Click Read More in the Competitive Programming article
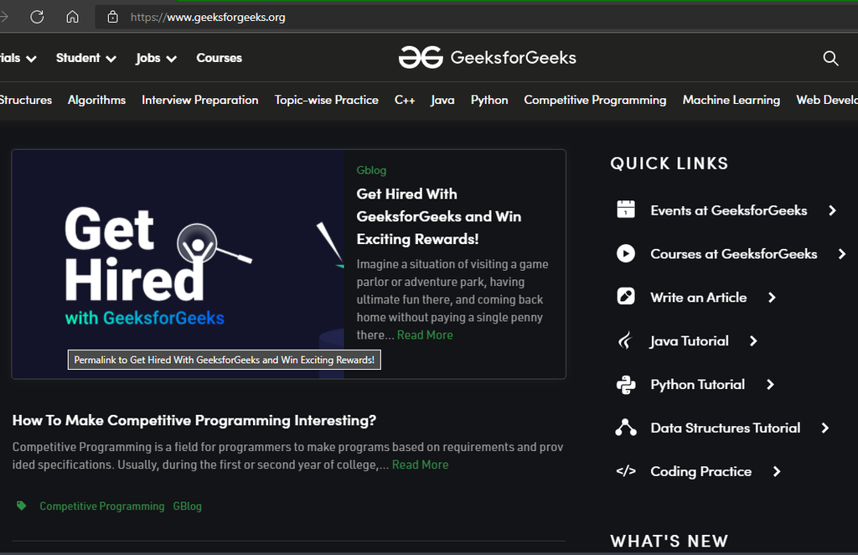Viewport: 858px width, 555px height. click(x=421, y=464)
